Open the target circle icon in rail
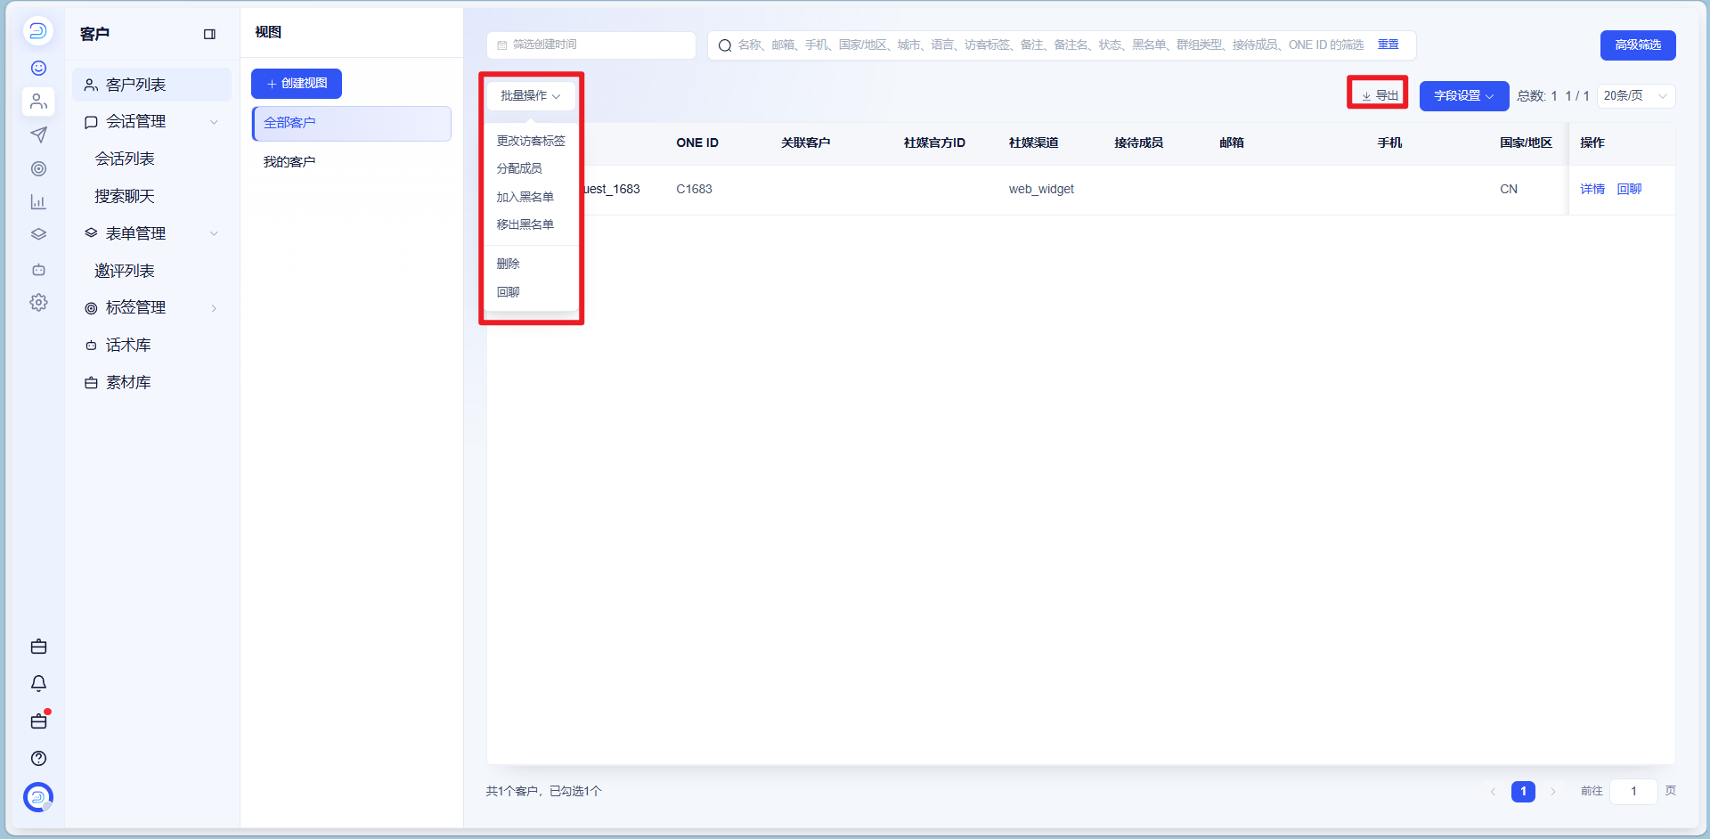Screen dimensions: 1710x839 pos(38,168)
